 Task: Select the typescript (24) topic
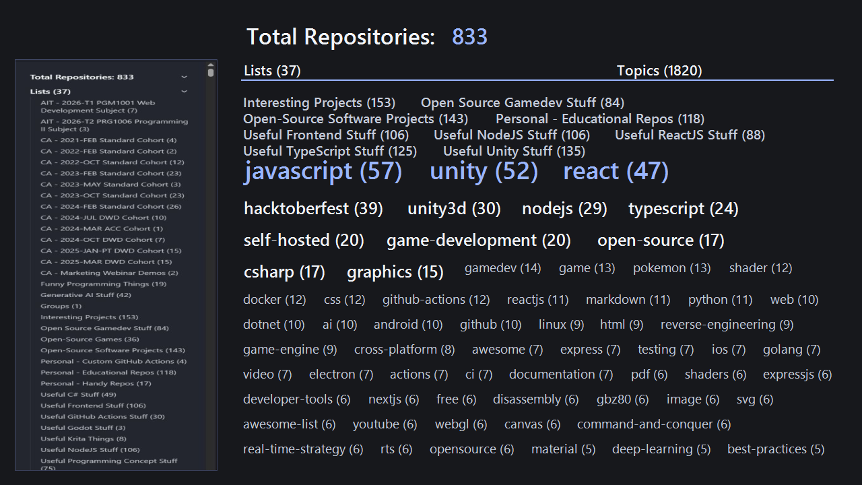tap(684, 209)
